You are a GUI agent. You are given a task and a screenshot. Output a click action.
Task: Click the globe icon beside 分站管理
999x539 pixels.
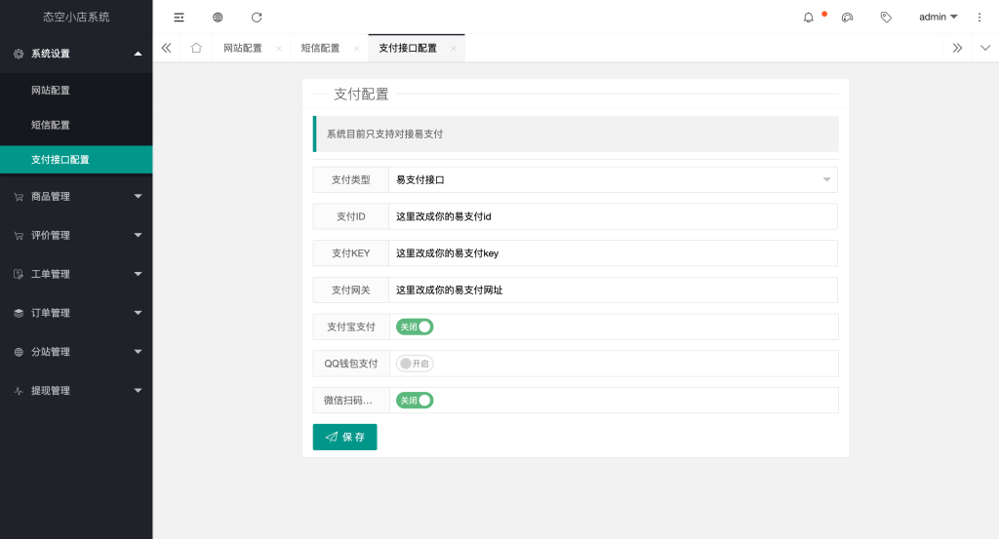click(x=19, y=352)
